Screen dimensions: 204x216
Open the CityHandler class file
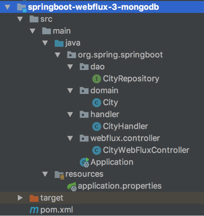(x=126, y=127)
